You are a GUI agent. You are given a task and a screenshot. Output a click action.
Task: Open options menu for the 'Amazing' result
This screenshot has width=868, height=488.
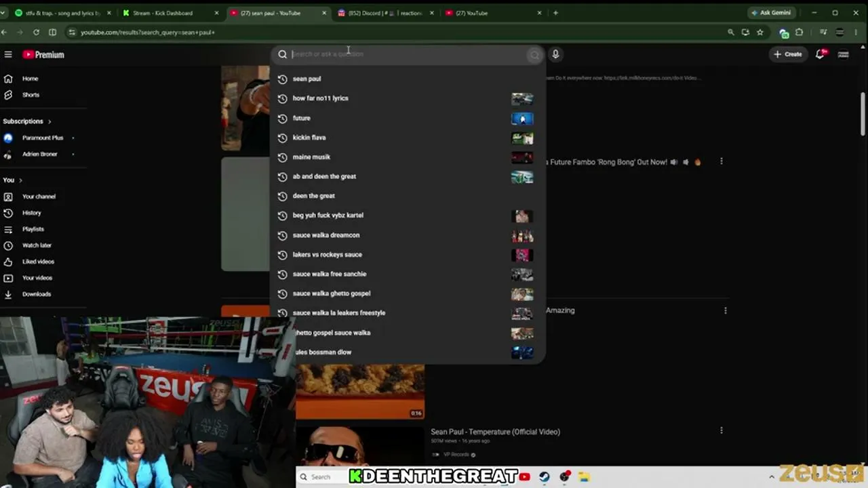coord(726,310)
